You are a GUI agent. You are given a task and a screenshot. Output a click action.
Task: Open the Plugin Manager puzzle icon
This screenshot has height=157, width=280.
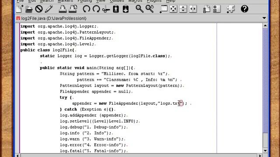[231, 9]
